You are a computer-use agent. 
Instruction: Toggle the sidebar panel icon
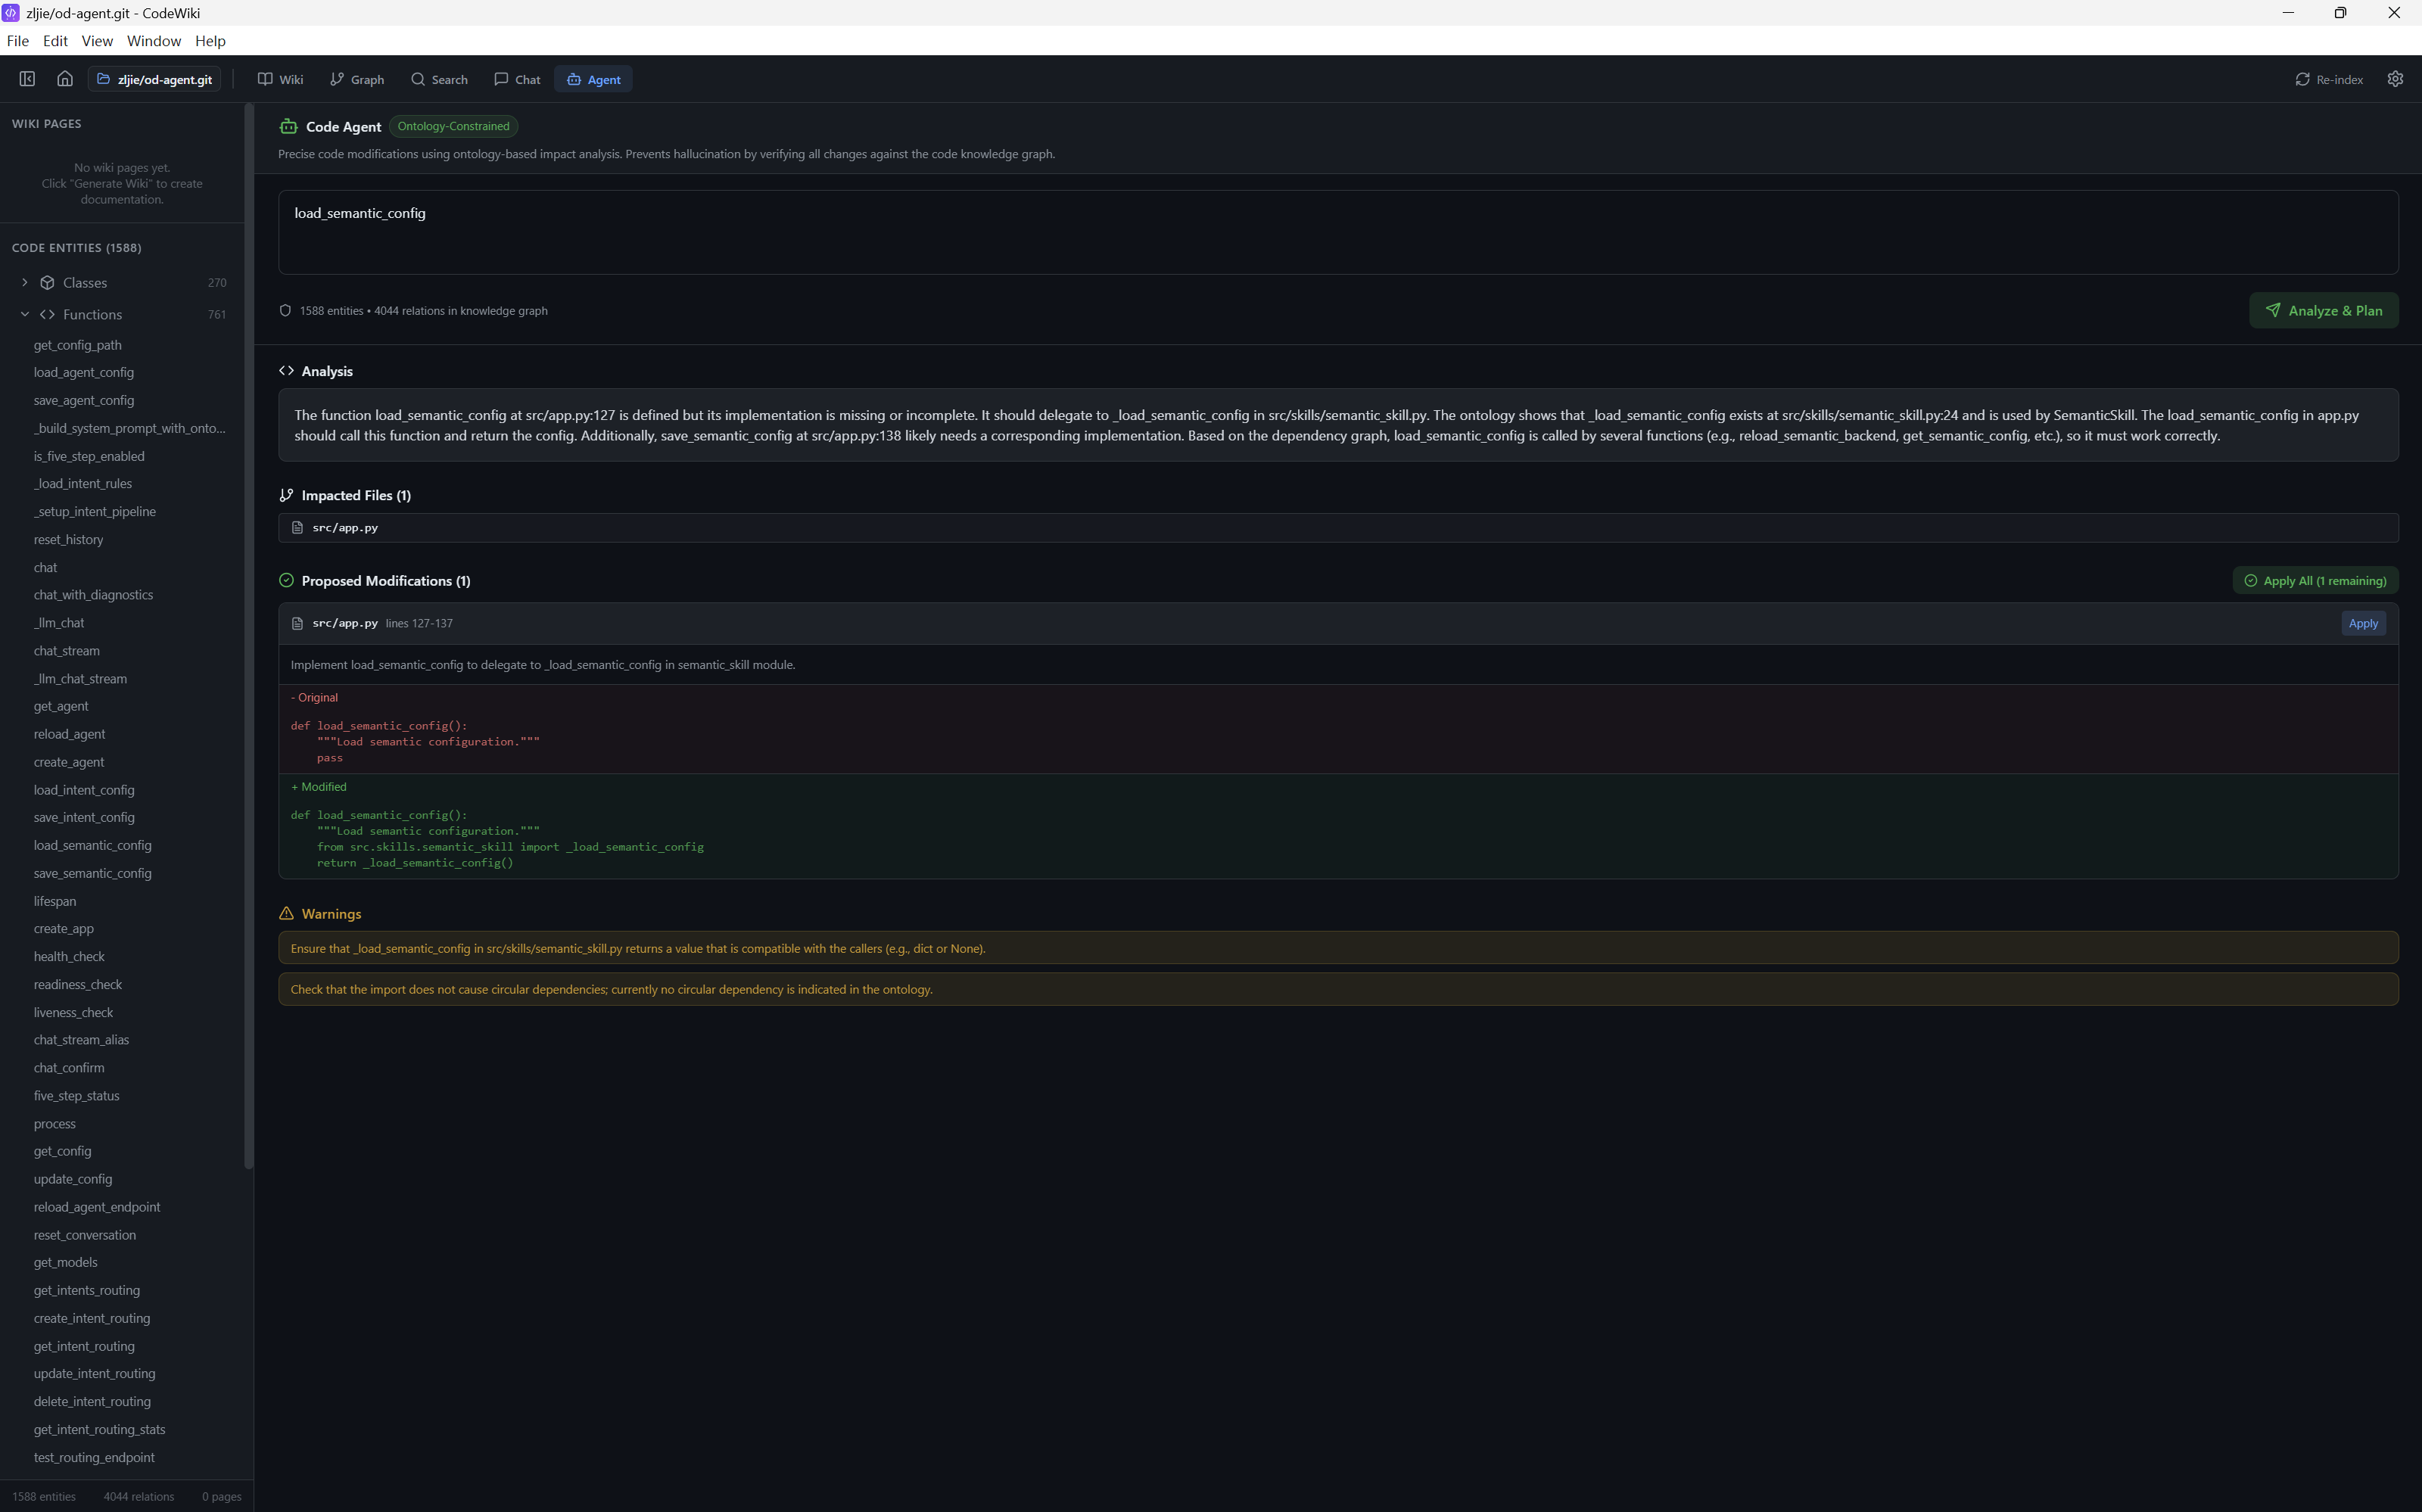click(27, 79)
